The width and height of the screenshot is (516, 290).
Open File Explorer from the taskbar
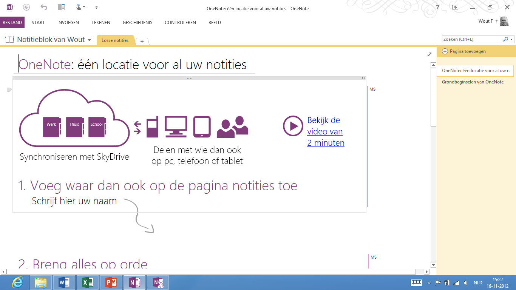tap(41, 282)
